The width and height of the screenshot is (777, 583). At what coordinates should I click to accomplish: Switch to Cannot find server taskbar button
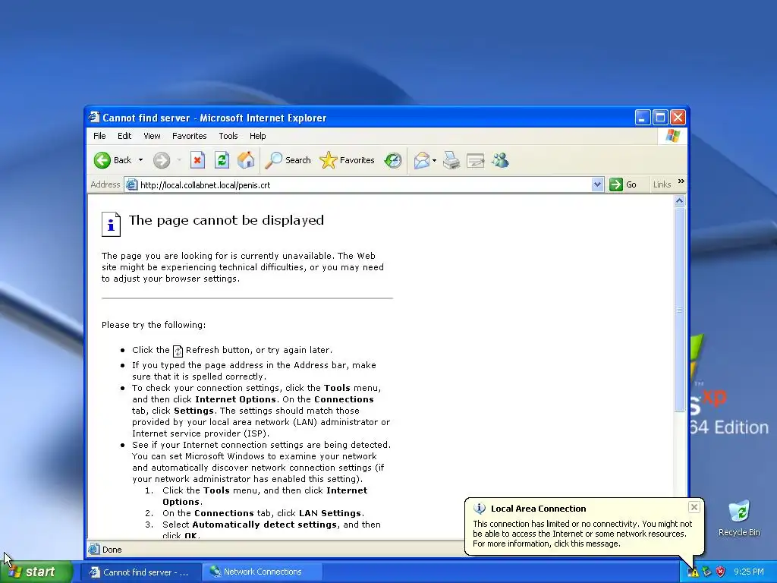tap(140, 572)
